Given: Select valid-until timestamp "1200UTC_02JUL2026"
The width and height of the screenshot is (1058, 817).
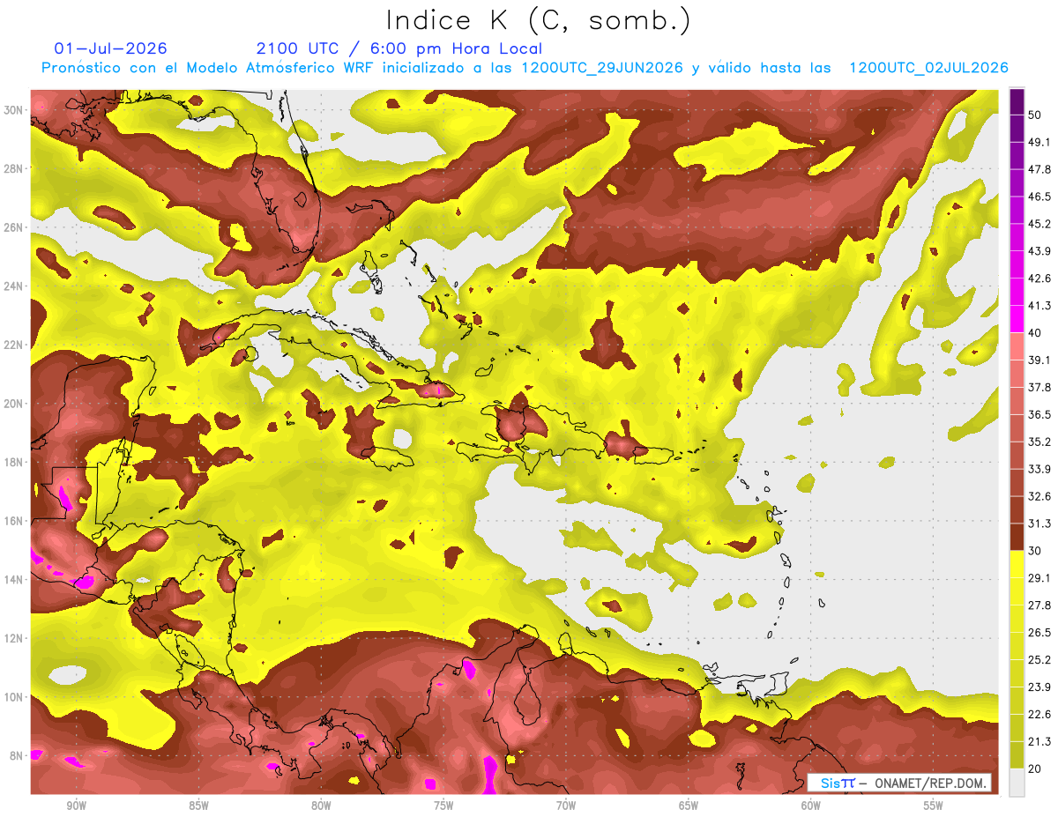Looking at the screenshot, I should (x=928, y=68).
